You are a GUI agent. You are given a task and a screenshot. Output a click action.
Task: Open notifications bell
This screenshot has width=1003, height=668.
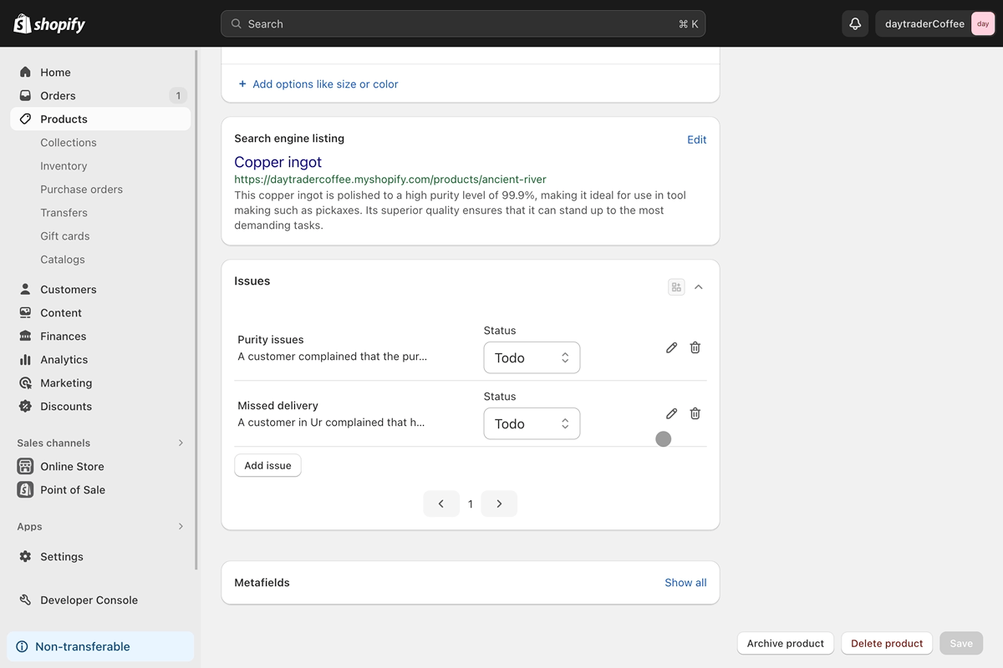pos(855,24)
